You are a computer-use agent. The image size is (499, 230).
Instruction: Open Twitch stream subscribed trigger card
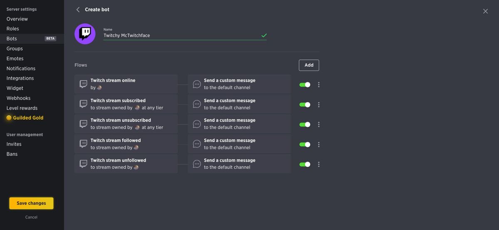pyautogui.click(x=126, y=104)
